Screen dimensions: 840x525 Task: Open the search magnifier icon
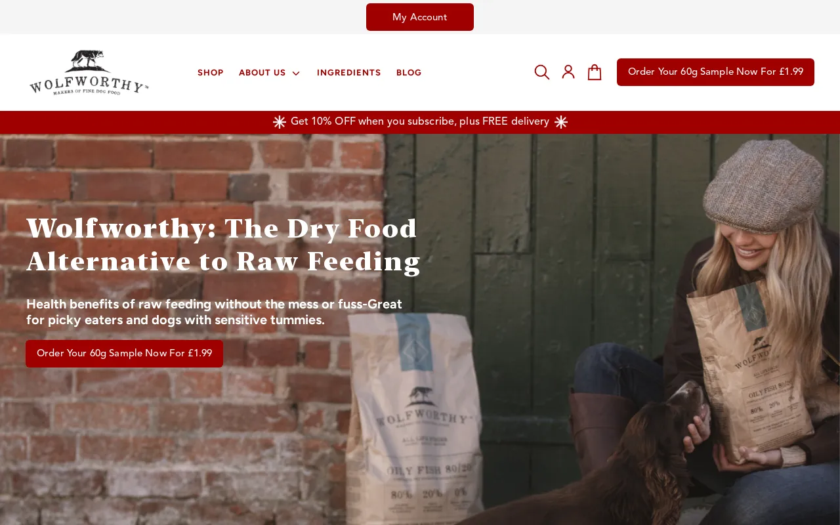point(541,72)
